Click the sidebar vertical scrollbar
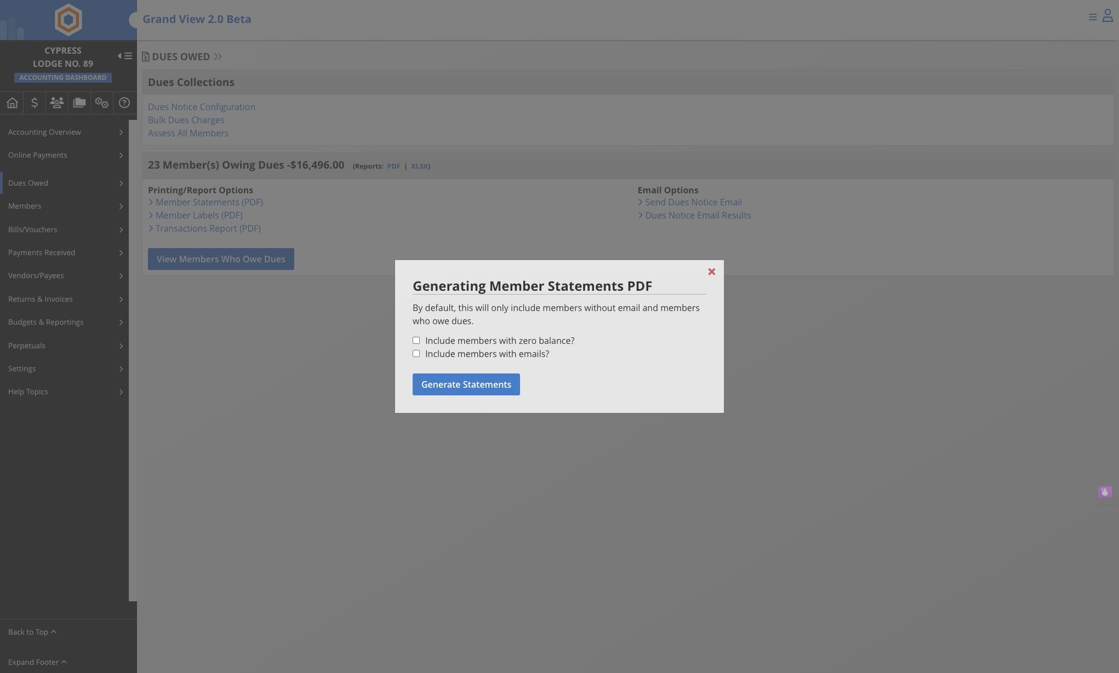The height and width of the screenshot is (673, 1119). point(133,360)
